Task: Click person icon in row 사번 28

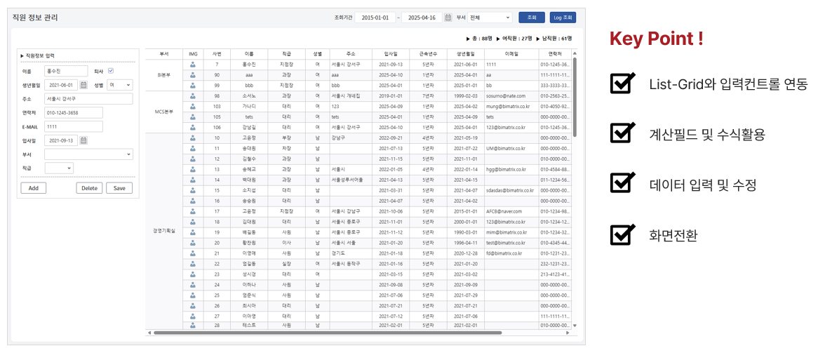Action: [x=192, y=326]
